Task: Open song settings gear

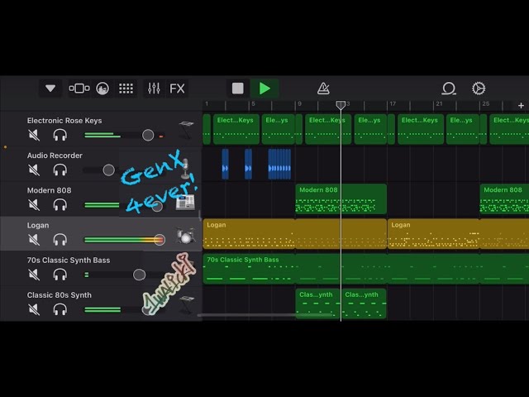Action: click(479, 88)
